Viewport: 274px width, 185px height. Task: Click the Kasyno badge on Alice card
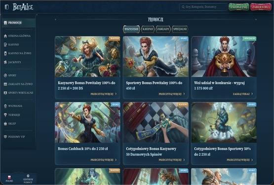pos(115,38)
